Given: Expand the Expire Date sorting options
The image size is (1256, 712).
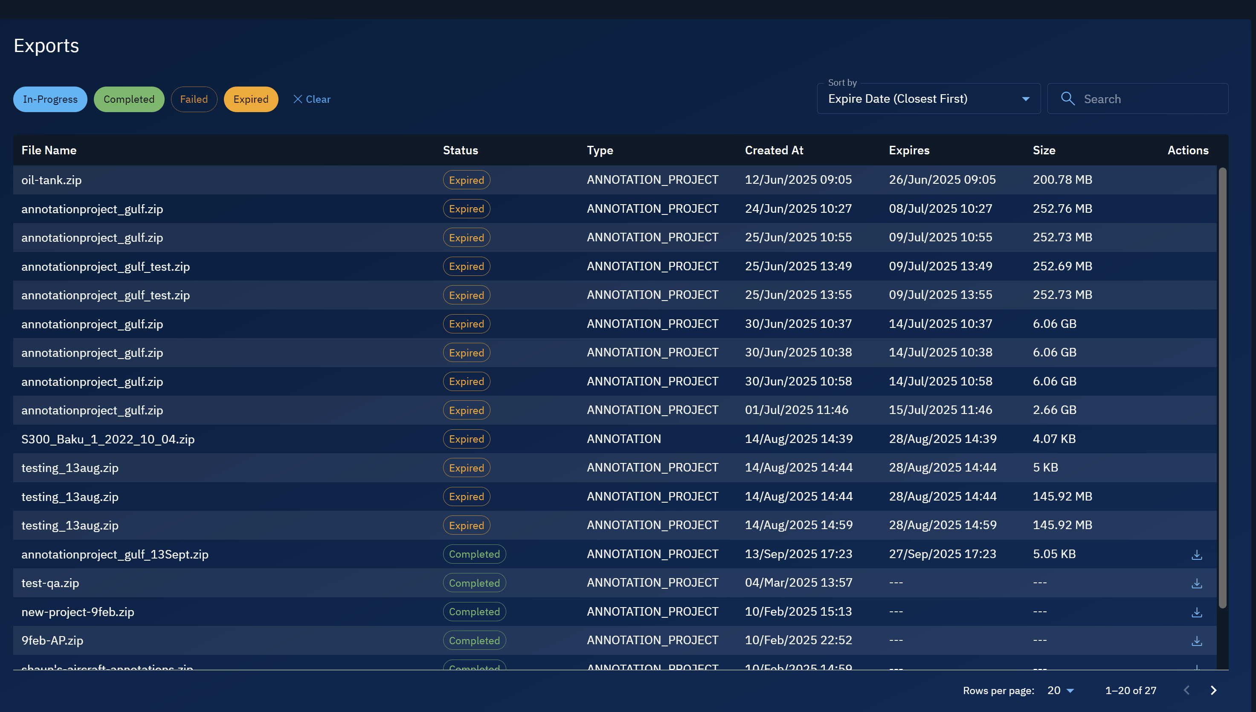Looking at the screenshot, I should click(x=1026, y=98).
